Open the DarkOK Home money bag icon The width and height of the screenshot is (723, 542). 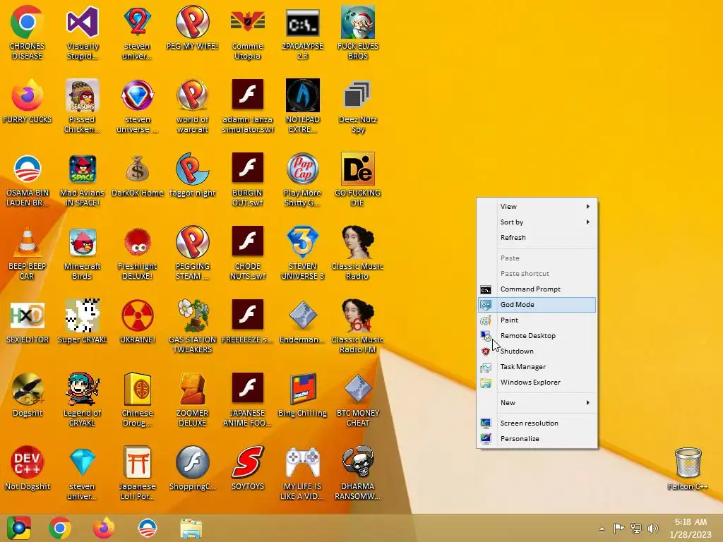click(x=138, y=175)
